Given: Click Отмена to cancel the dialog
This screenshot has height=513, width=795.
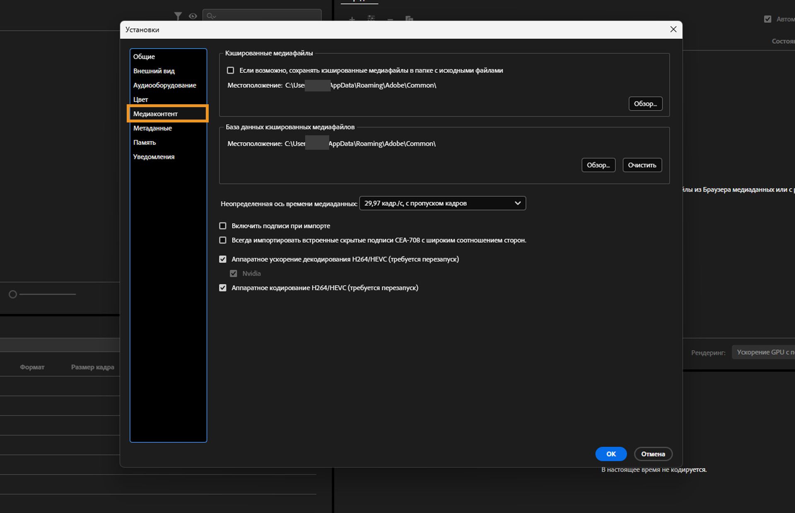Looking at the screenshot, I should click(x=653, y=454).
